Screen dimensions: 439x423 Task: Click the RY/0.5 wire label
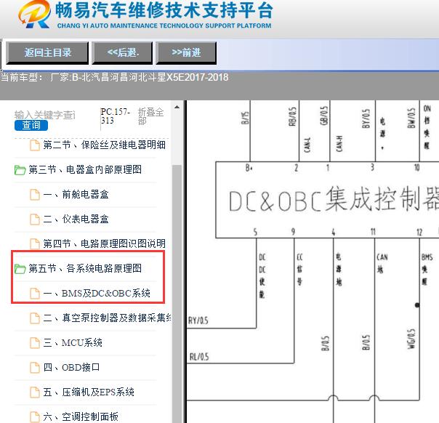pos(198,321)
